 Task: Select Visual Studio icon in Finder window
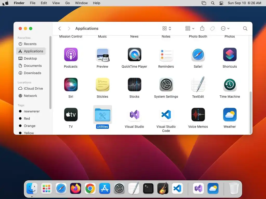tap(134, 115)
